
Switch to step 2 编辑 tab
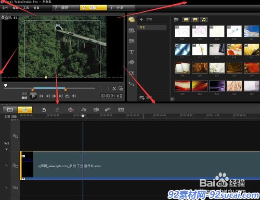94,8
